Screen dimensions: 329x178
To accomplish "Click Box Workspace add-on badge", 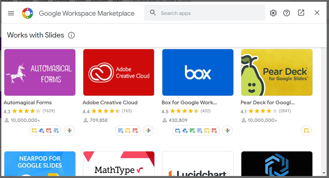I will 227,131.
